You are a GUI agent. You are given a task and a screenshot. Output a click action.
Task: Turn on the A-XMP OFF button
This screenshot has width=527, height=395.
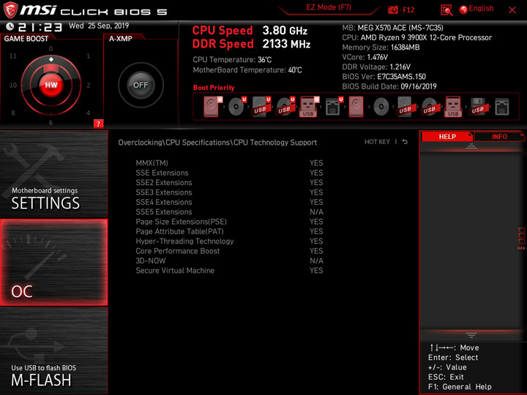point(141,85)
